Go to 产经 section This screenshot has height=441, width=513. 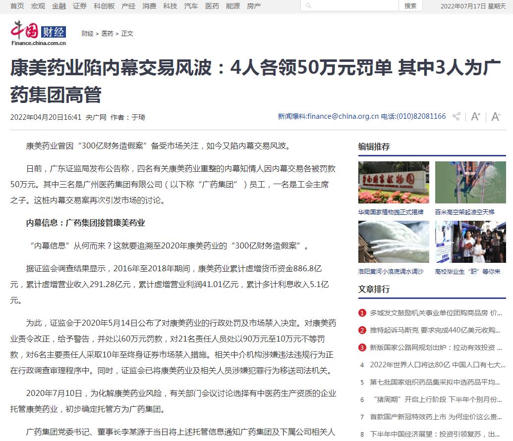click(x=128, y=6)
